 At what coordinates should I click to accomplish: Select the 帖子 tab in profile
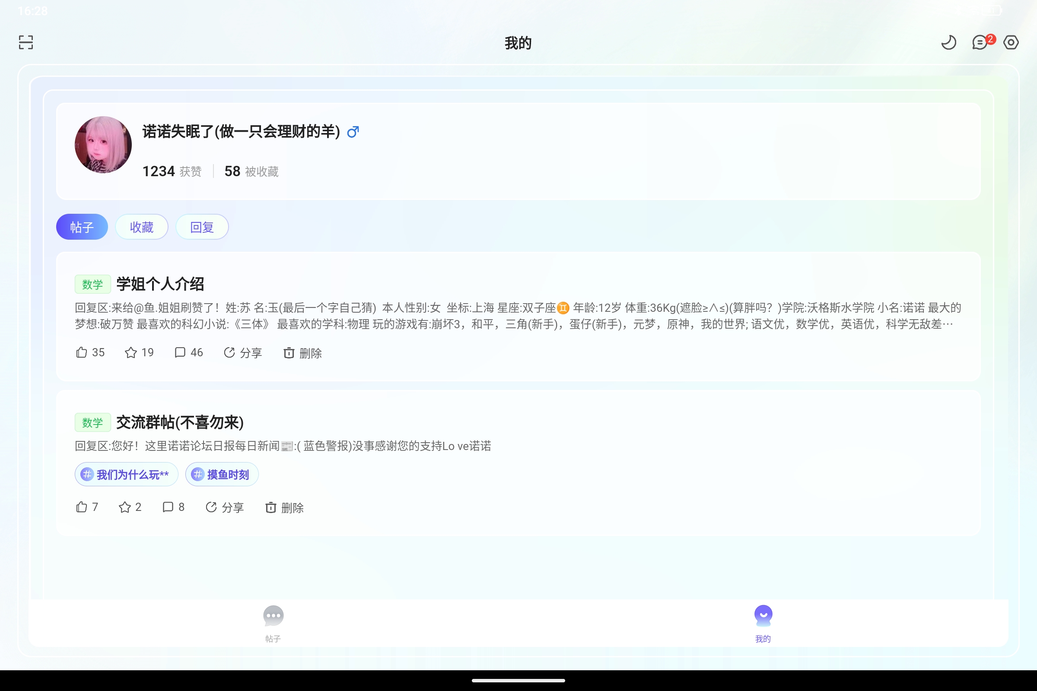[82, 226]
